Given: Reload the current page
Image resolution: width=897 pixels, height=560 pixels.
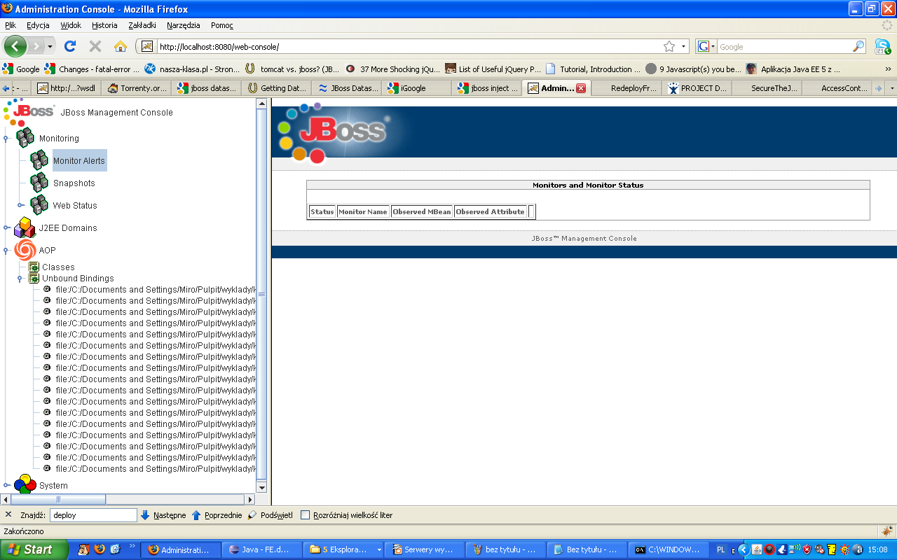Looking at the screenshot, I should [x=70, y=46].
